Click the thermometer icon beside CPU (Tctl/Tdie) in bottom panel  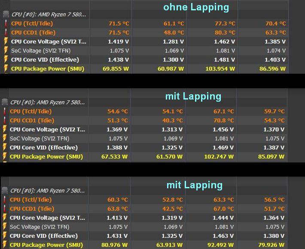click(x=5, y=199)
